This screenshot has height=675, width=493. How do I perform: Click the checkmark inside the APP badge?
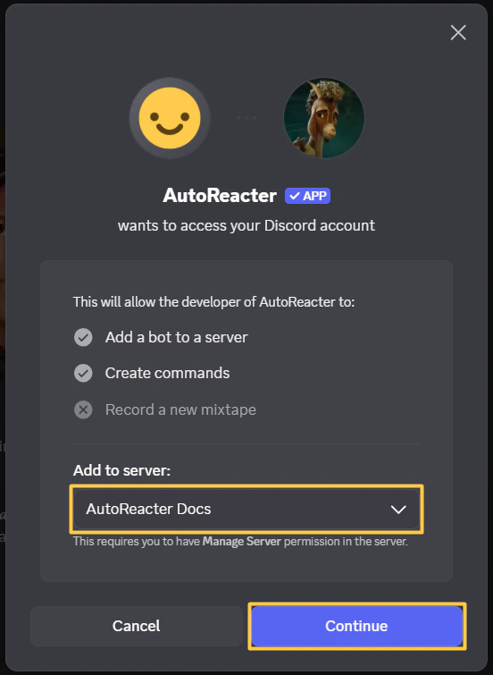coord(295,197)
